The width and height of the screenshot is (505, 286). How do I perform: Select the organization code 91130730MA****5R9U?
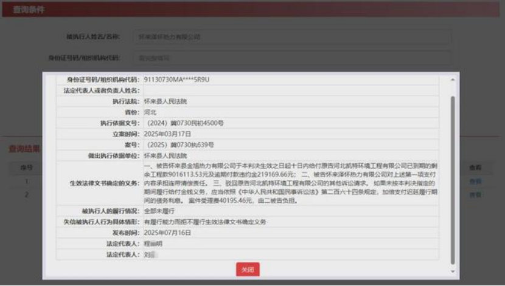pyautogui.click(x=181, y=80)
